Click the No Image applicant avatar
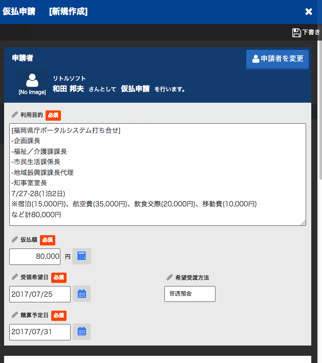Screen dimensions: 322x363 click(32, 85)
